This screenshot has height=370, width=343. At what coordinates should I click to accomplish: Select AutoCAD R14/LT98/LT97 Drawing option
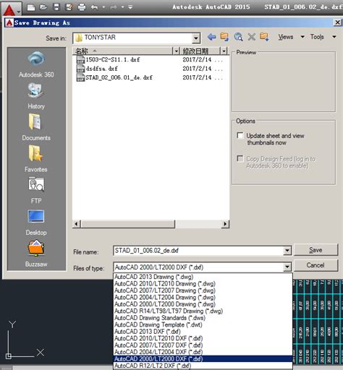(203, 311)
